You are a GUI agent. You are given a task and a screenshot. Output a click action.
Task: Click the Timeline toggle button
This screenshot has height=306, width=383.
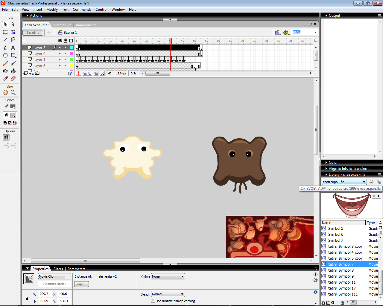(33, 33)
